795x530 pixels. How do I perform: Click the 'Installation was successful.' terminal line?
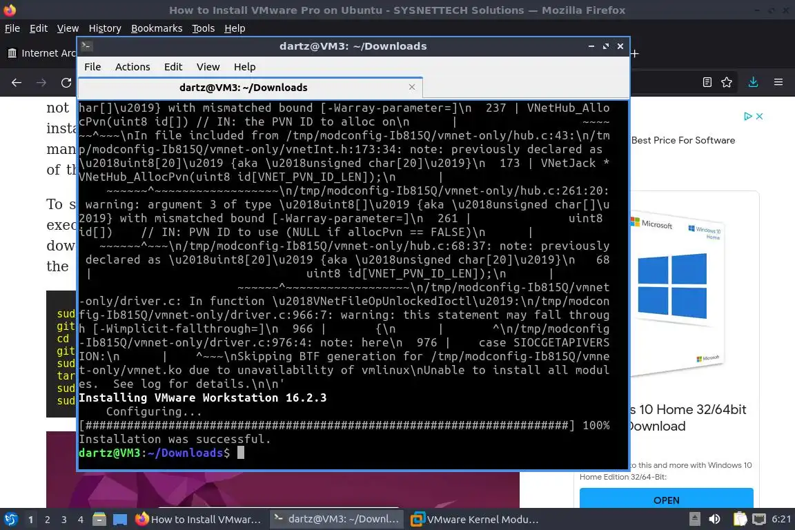175,439
